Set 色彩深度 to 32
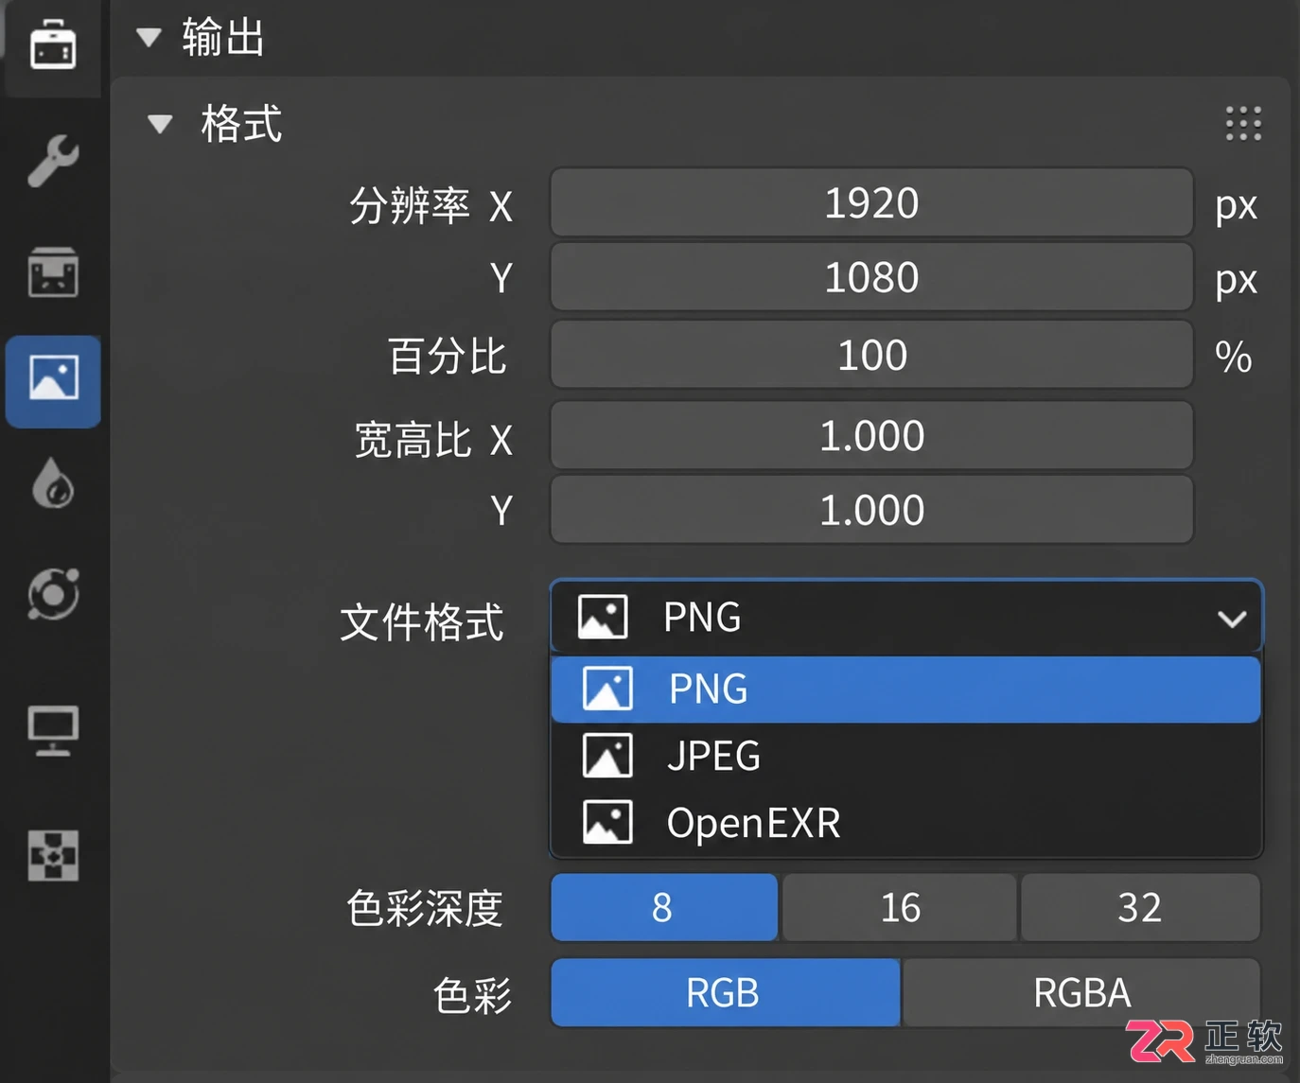Image resolution: width=1300 pixels, height=1083 pixels. pos(1140,907)
